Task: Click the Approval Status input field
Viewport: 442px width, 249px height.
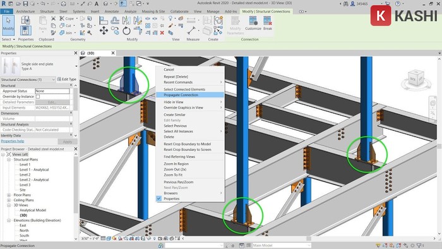Action: coord(52,91)
